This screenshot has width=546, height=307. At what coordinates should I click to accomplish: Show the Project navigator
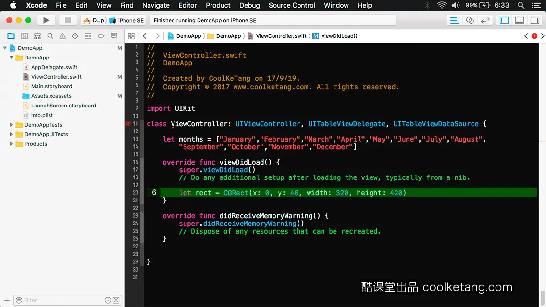(11, 36)
